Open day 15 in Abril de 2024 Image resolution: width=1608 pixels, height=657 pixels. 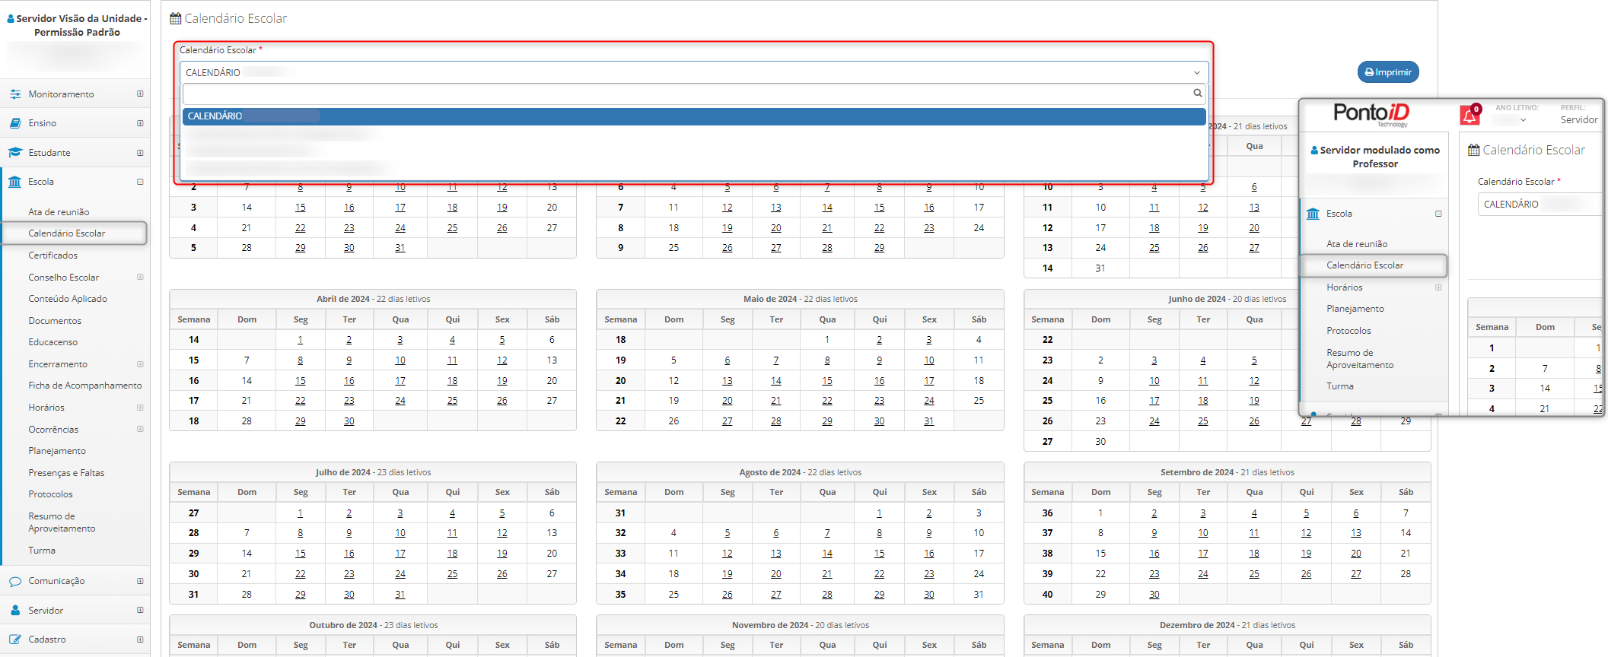pyautogui.click(x=301, y=381)
